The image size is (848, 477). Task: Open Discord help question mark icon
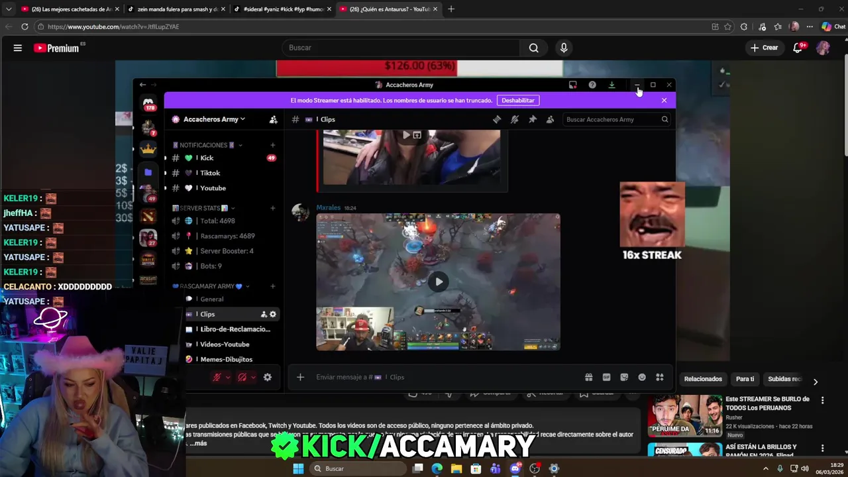point(592,85)
